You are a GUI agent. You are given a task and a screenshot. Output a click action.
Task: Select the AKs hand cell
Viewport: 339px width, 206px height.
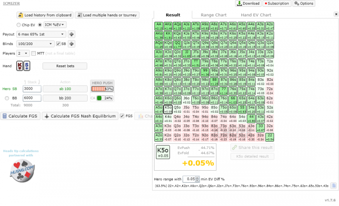tap(168, 26)
